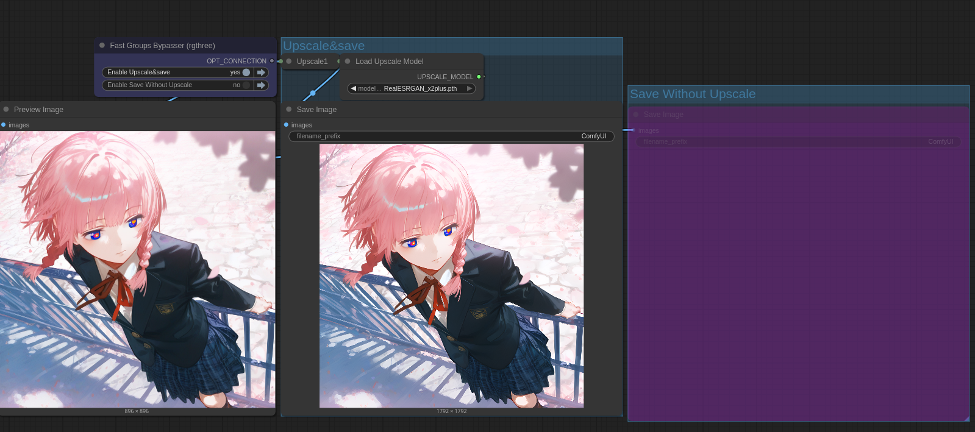Click the Preview Image images input port
Viewport: 975px width, 432px height.
pyautogui.click(x=4, y=125)
